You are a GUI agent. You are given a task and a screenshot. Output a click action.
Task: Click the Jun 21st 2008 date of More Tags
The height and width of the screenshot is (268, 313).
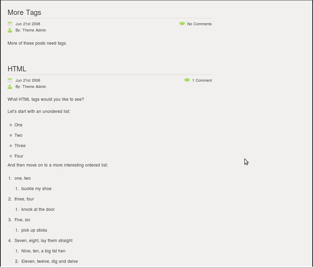28,24
